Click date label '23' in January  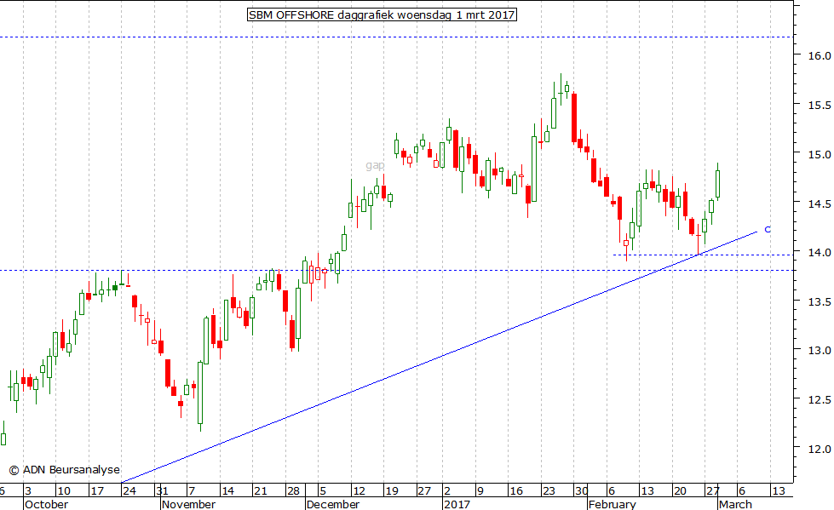[x=549, y=491]
